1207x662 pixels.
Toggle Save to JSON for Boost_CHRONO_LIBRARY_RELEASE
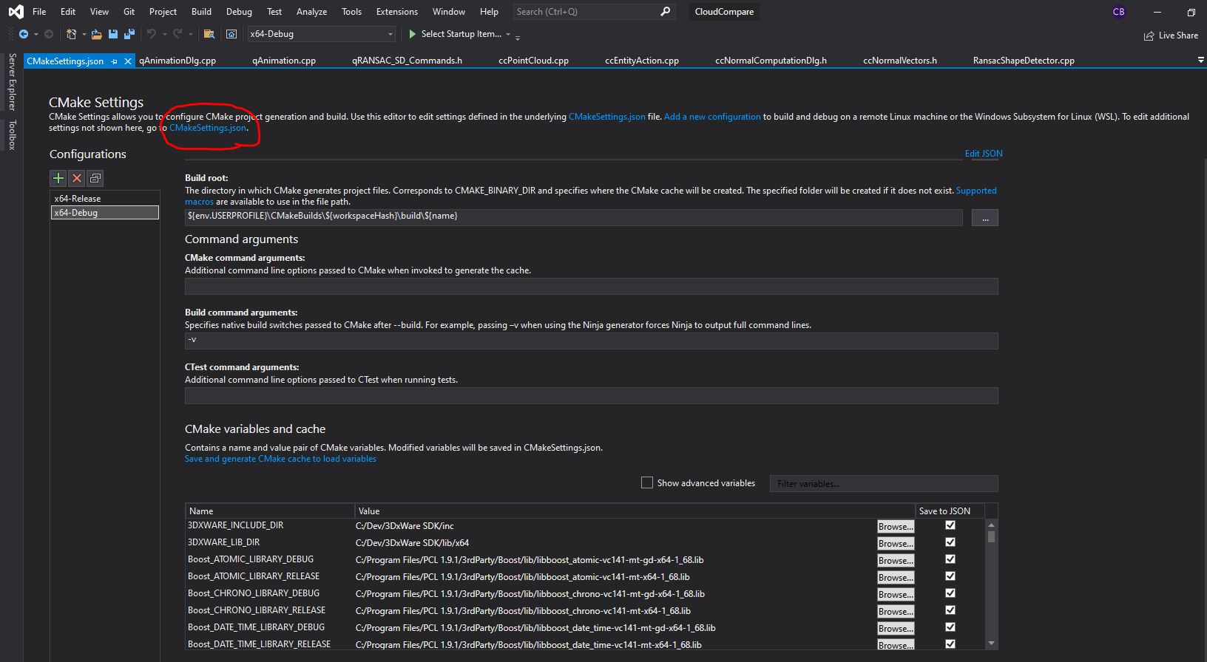(950, 610)
